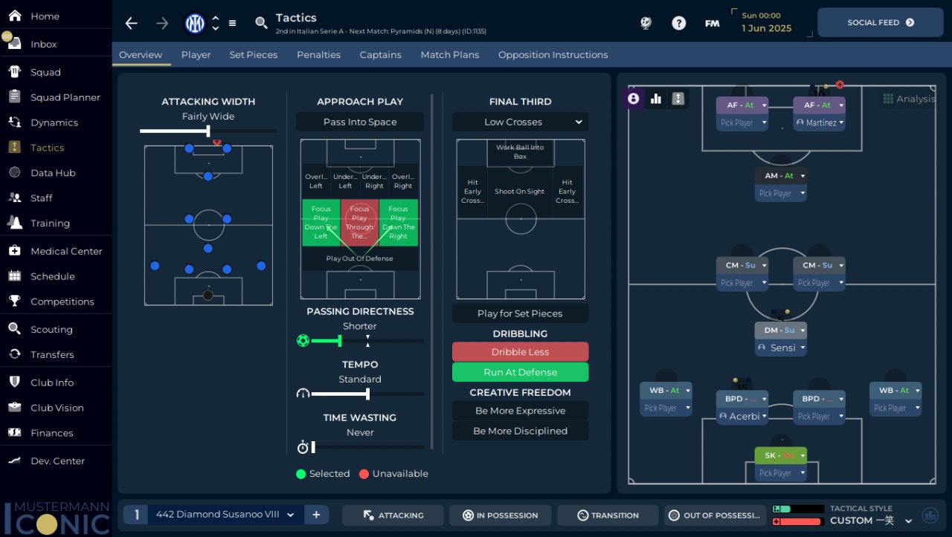
Task: Open Club Vision page
Action: click(57, 408)
